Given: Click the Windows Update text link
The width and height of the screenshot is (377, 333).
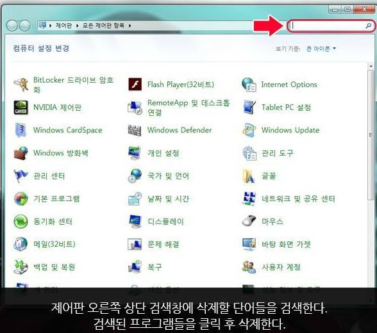Looking at the screenshot, I should click(290, 130).
